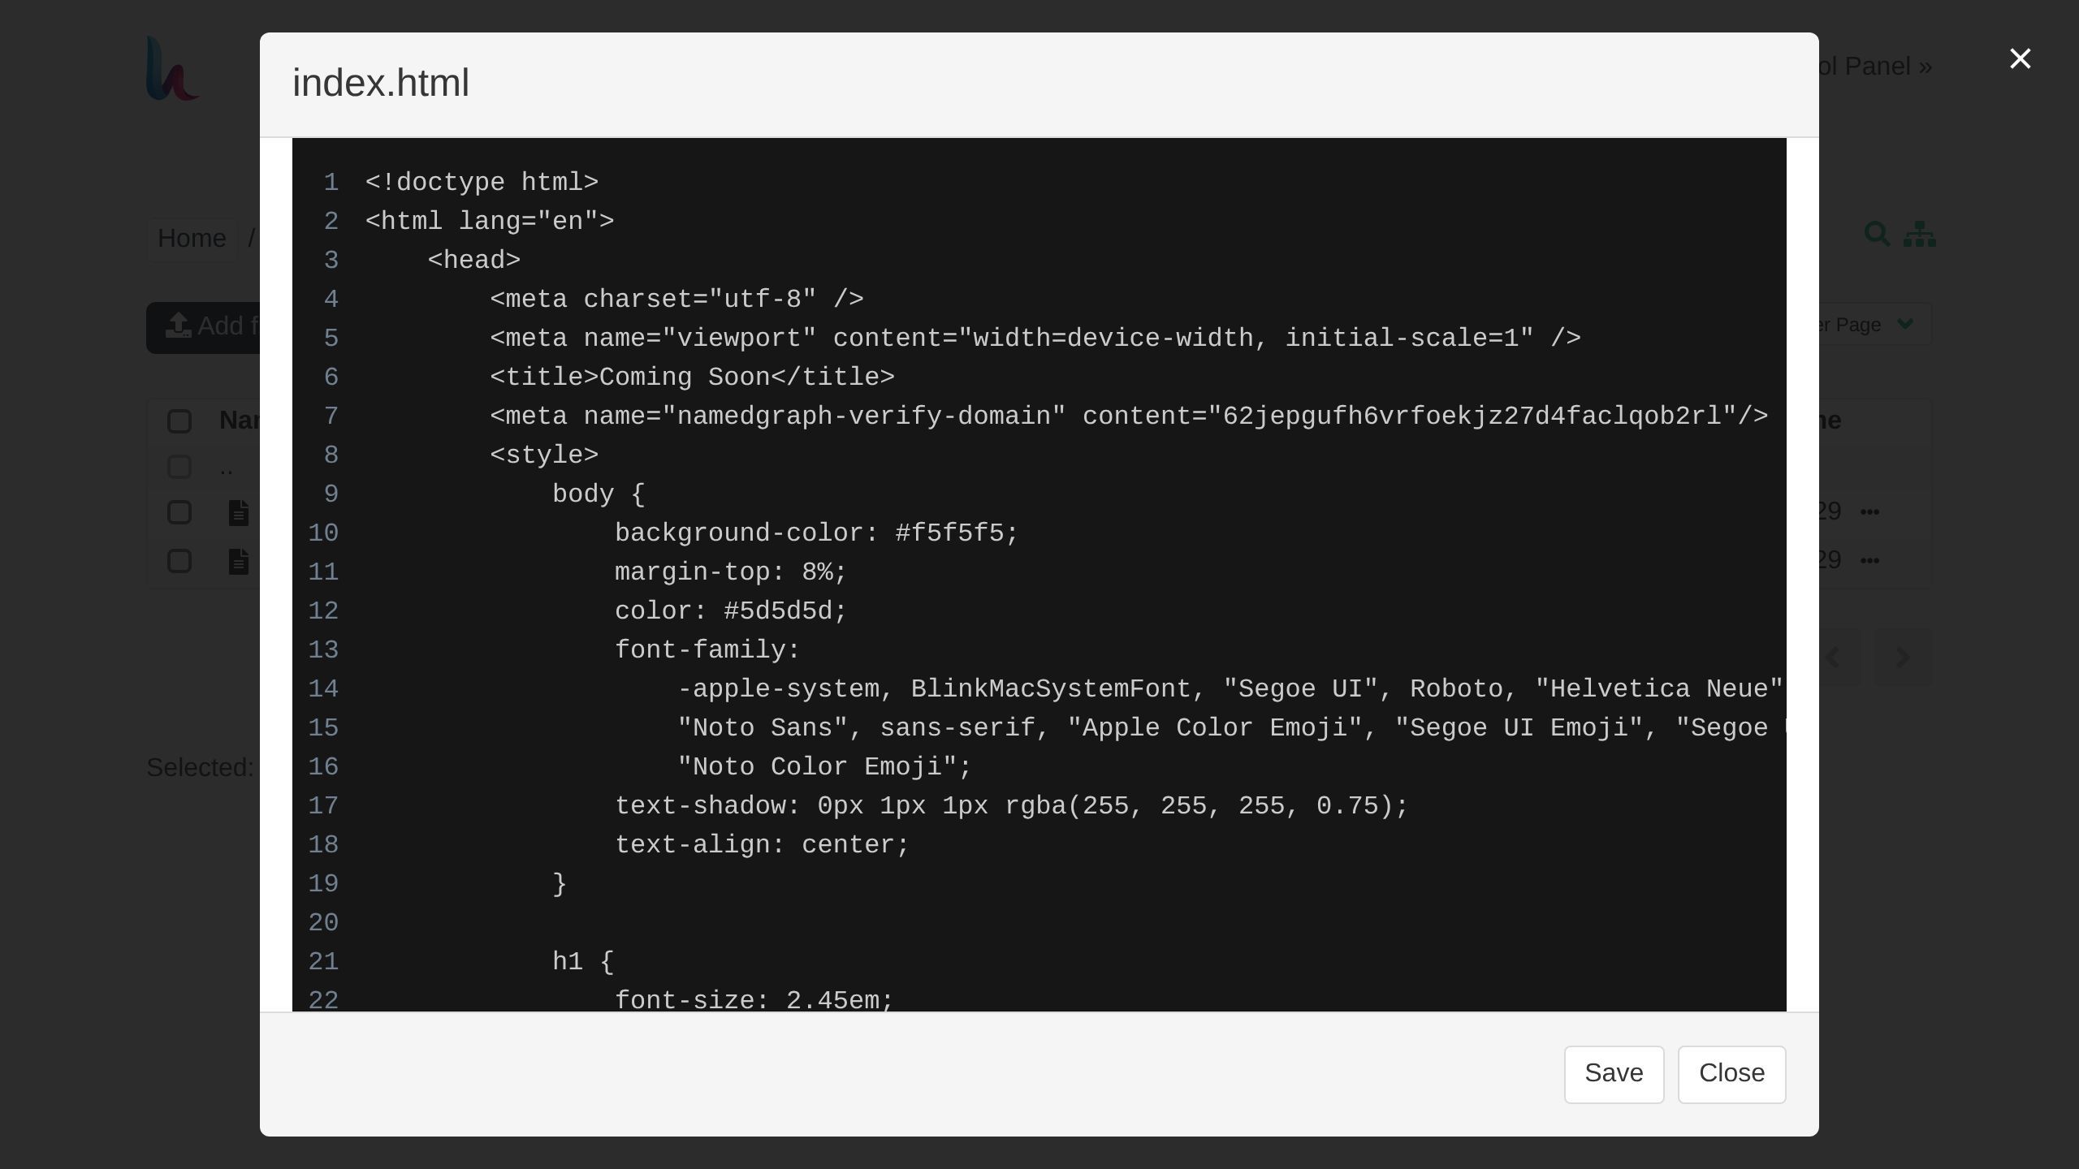2079x1169 pixels.
Task: Place cursor on the title tag line
Action: click(692, 377)
